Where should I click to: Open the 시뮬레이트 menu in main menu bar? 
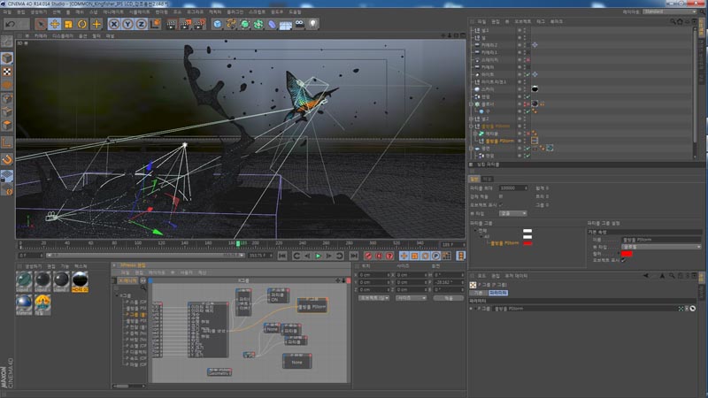(x=139, y=12)
